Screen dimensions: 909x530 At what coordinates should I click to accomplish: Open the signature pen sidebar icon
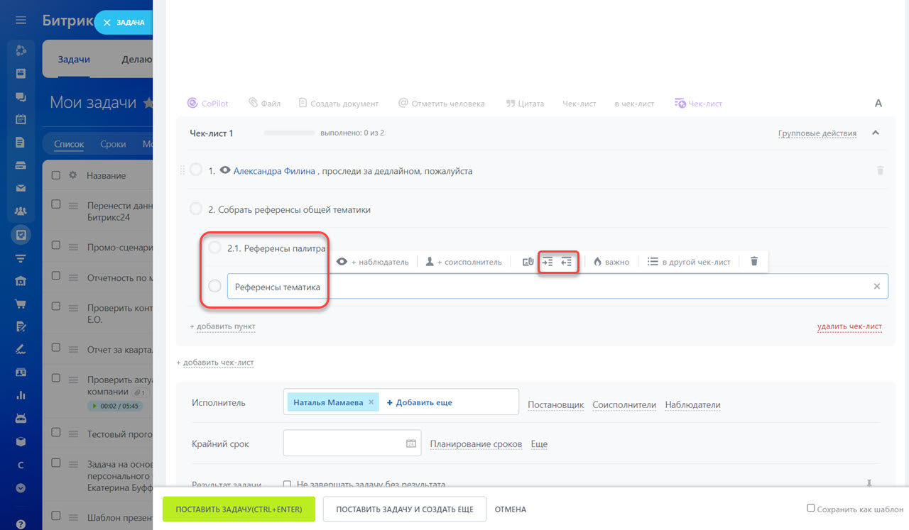coord(21,349)
